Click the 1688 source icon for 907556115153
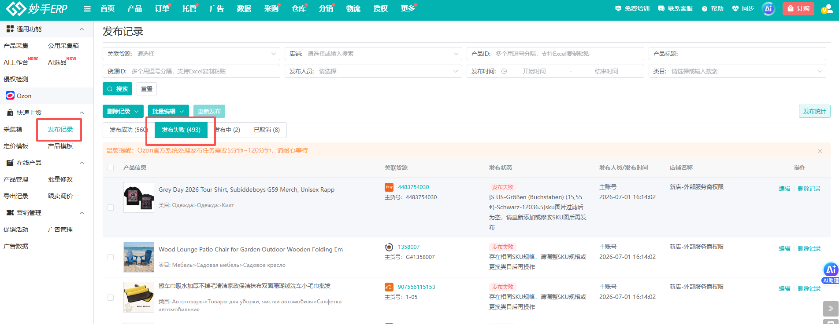 pos(389,287)
